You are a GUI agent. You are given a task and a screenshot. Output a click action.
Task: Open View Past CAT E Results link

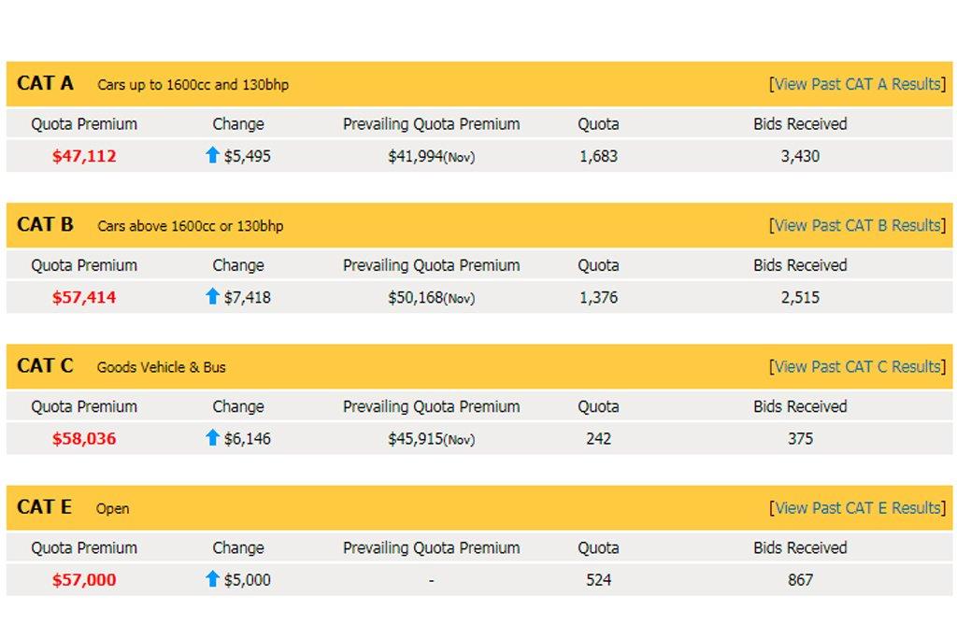(x=858, y=508)
